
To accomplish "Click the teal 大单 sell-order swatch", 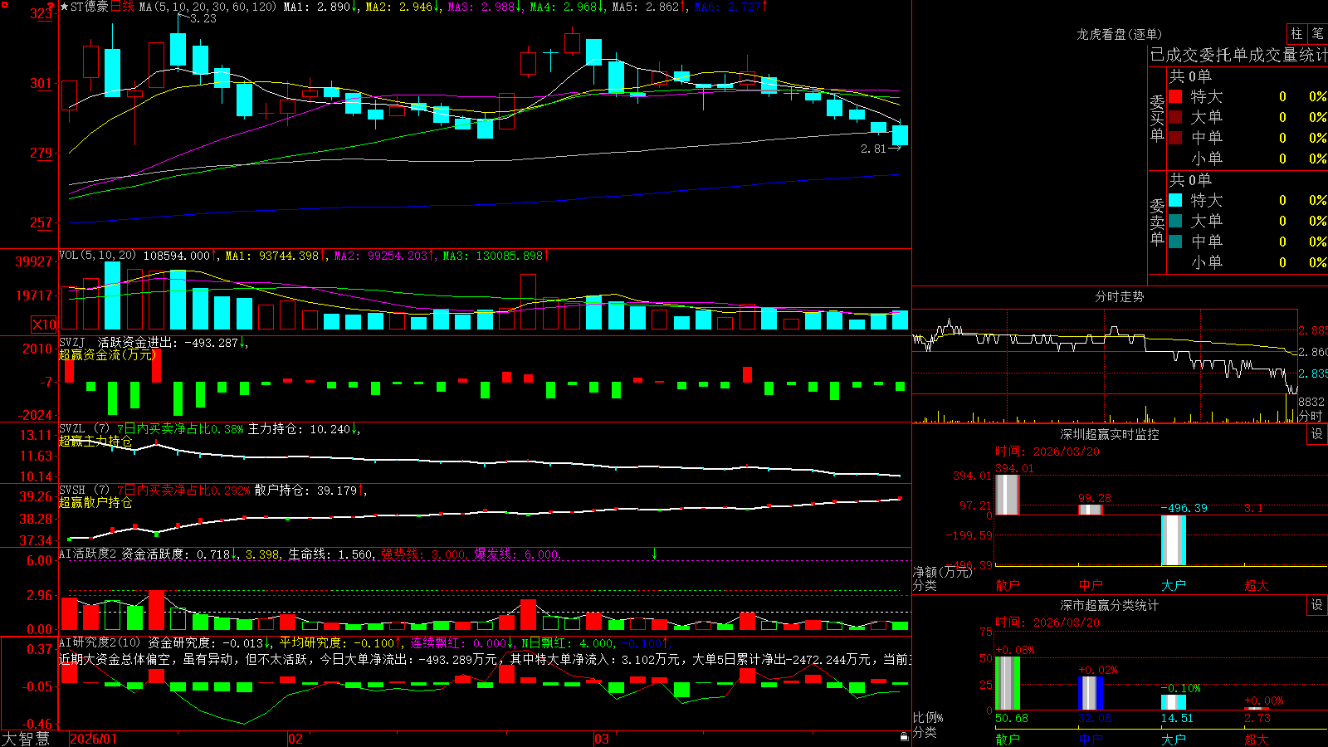I will click(1175, 221).
